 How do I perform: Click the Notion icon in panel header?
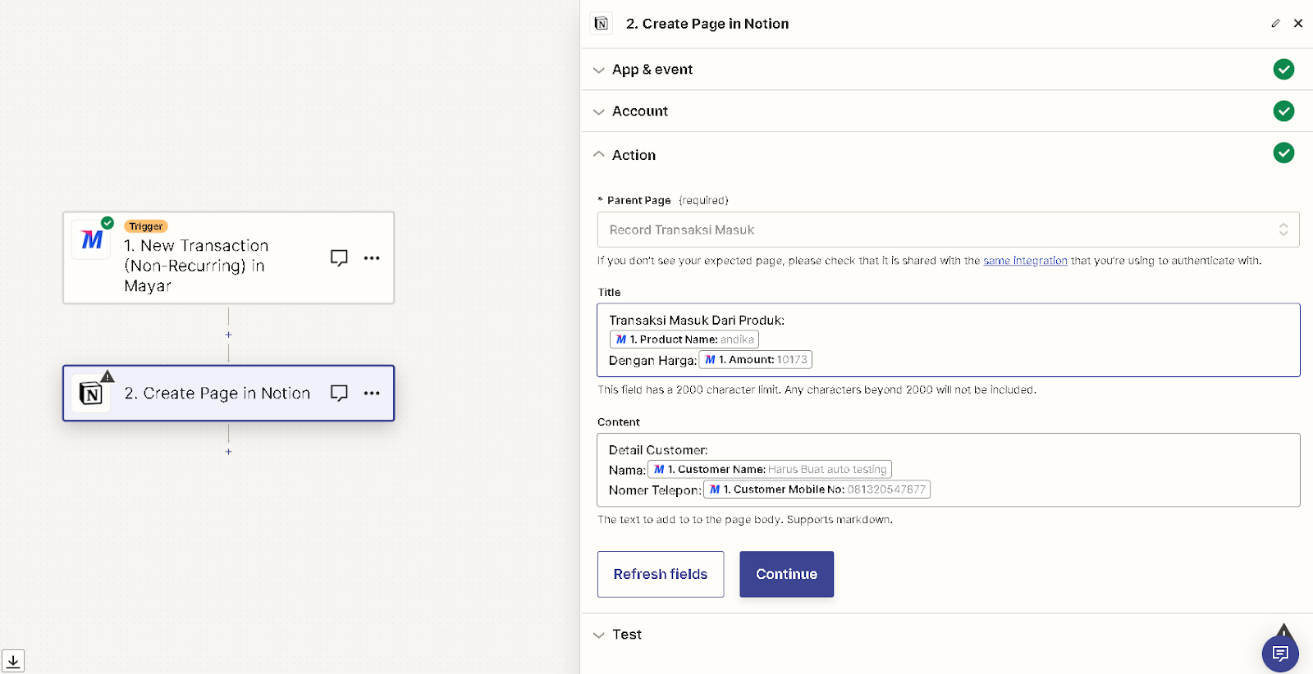(602, 24)
